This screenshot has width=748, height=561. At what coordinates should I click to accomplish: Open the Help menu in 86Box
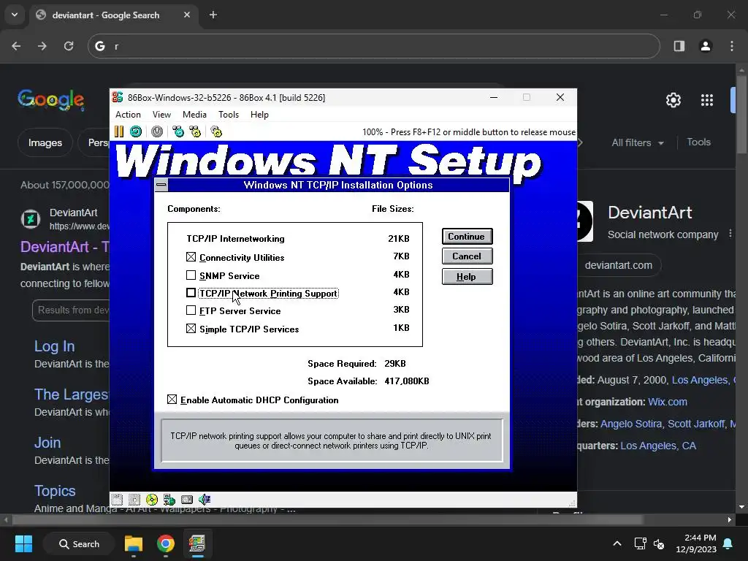coord(259,115)
